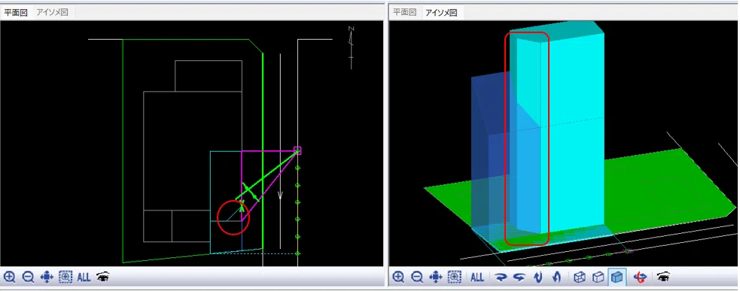Zoom in on the left plan view pane
The image size is (740, 291).
(10, 277)
